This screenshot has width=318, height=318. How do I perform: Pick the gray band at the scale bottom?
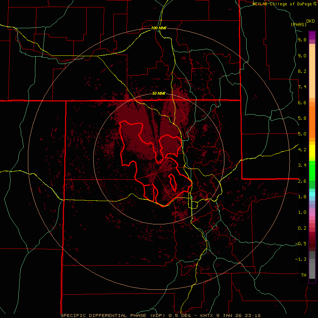click(x=312, y=271)
